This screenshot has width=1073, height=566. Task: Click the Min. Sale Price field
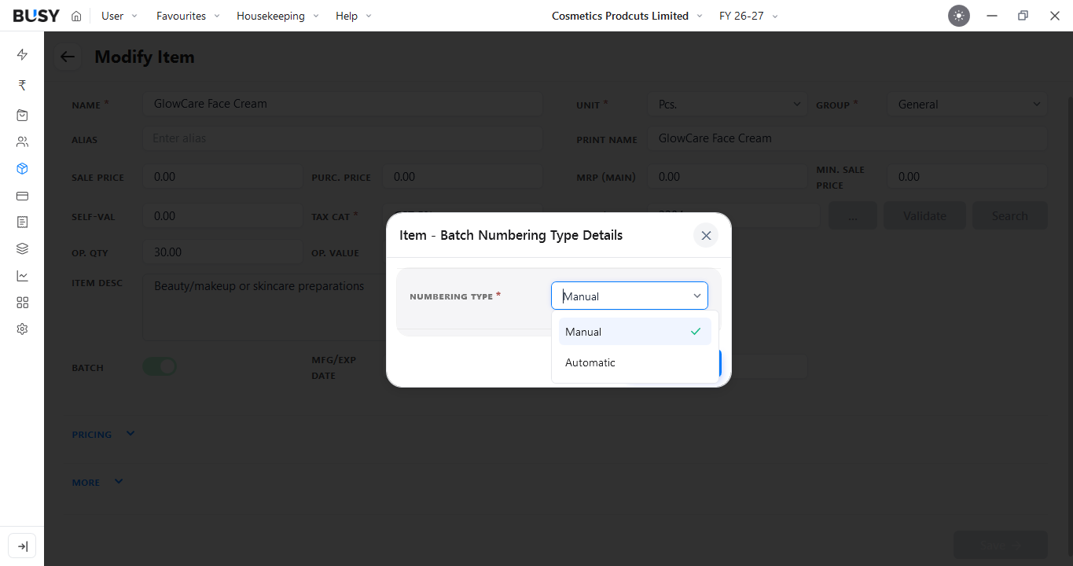point(968,177)
